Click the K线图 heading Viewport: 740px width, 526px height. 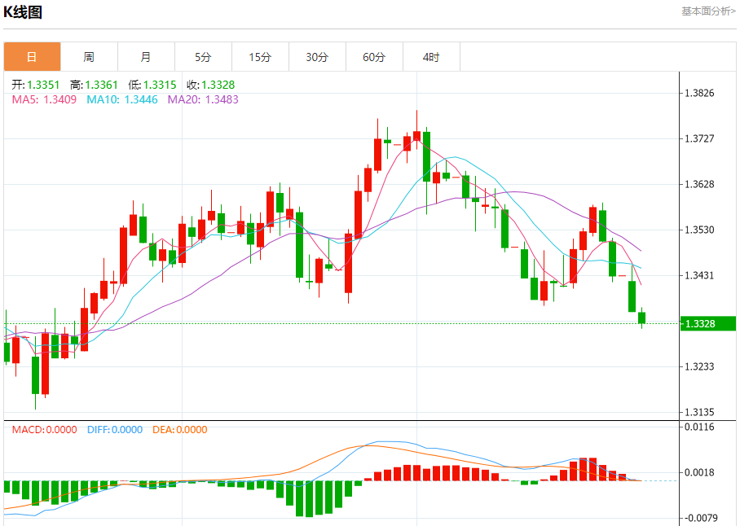click(x=23, y=11)
